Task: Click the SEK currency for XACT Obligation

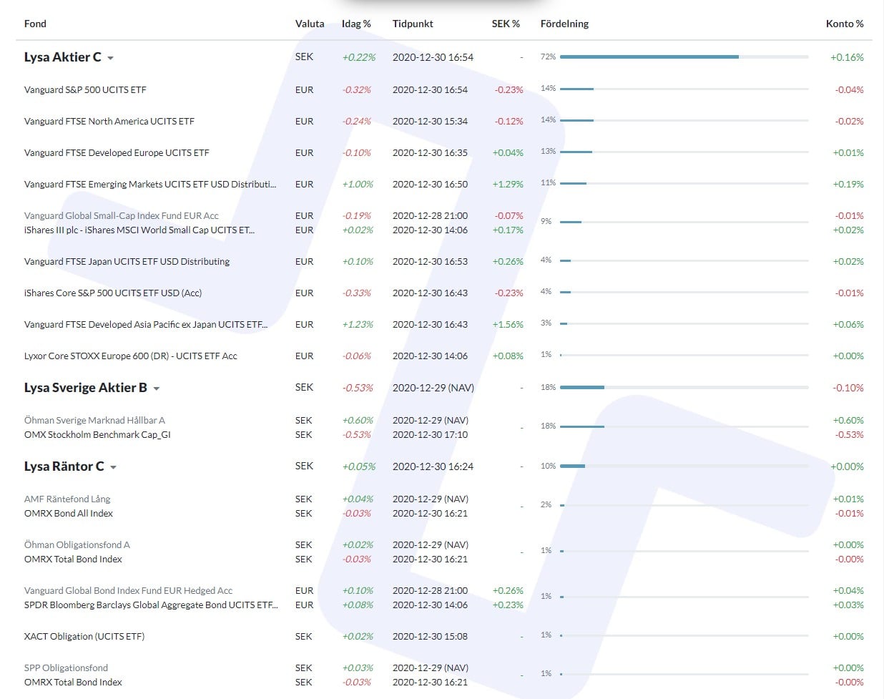Action: click(304, 636)
